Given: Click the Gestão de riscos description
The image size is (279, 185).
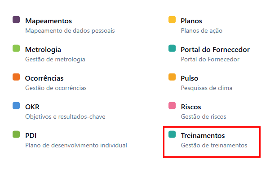Looking at the screenshot, I should (x=204, y=116).
